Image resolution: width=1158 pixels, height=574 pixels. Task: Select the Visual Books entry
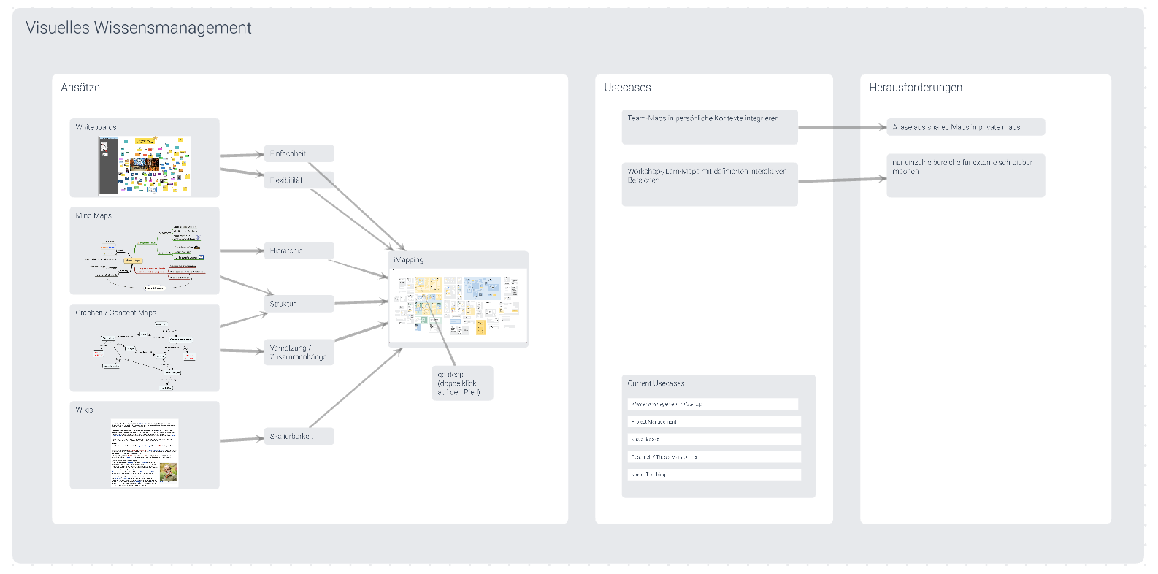coord(714,439)
